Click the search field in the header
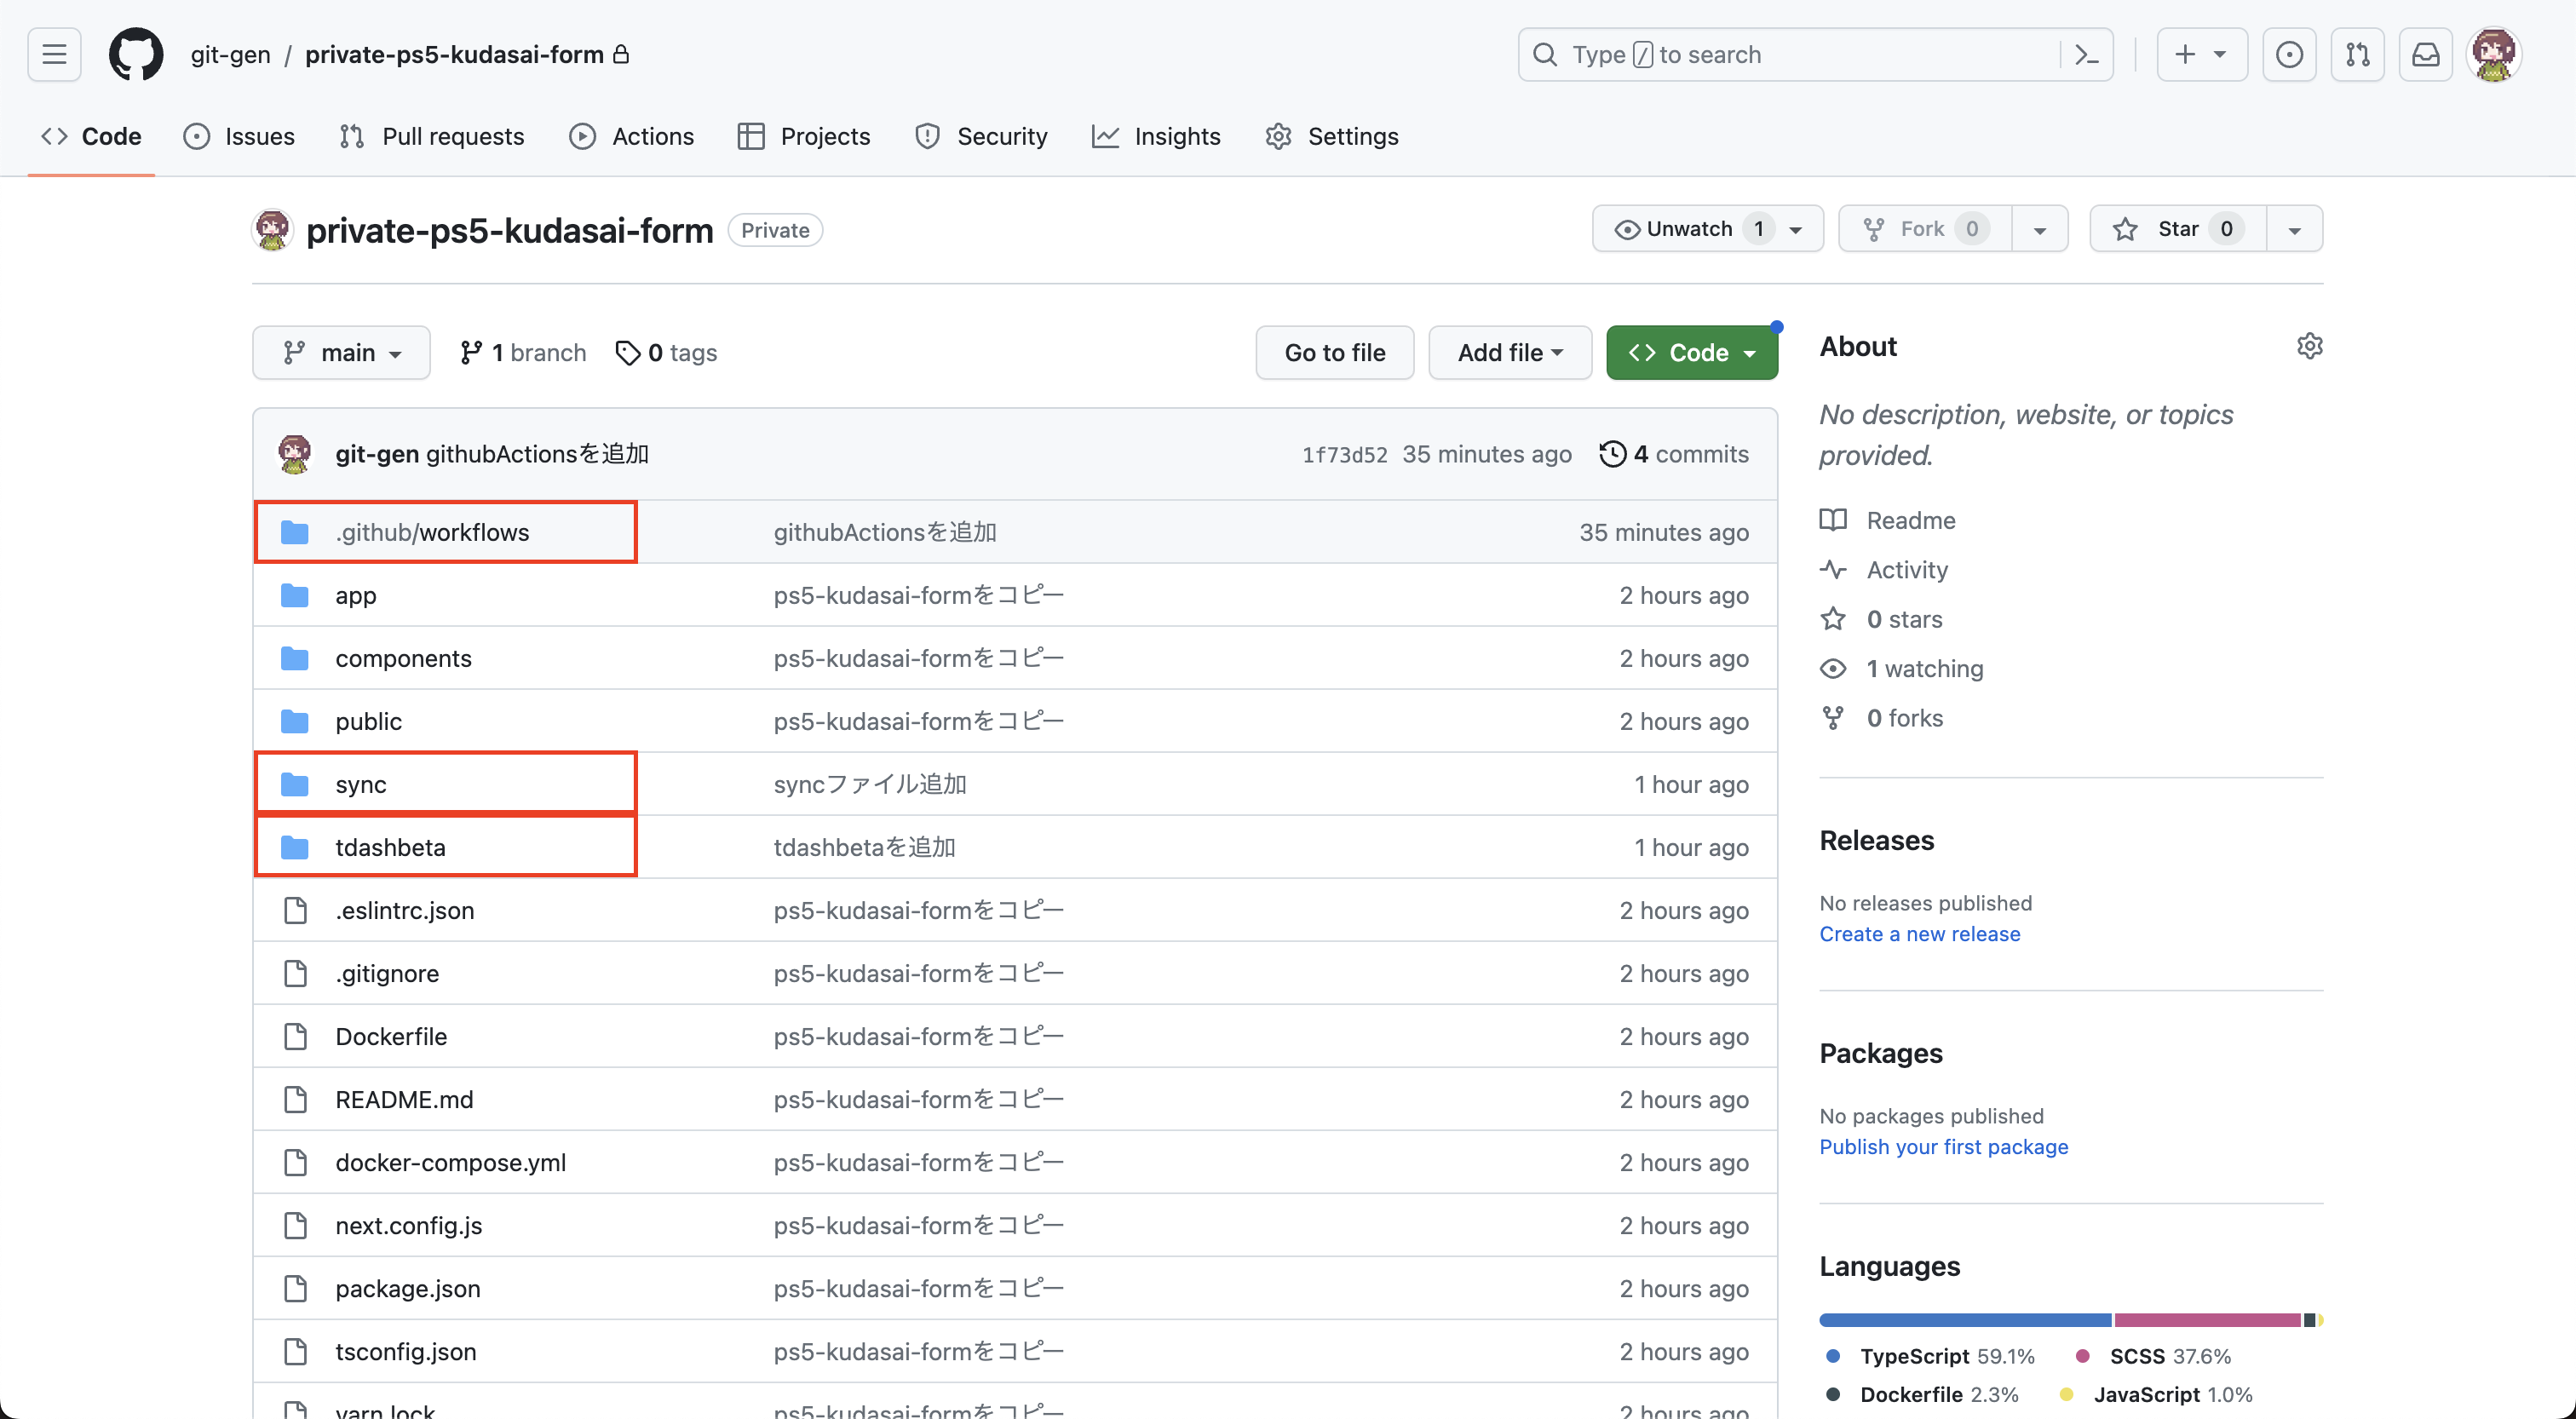Viewport: 2576px width, 1419px height. click(x=1790, y=54)
